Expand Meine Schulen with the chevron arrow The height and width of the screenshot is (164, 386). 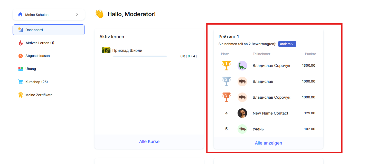77,15
